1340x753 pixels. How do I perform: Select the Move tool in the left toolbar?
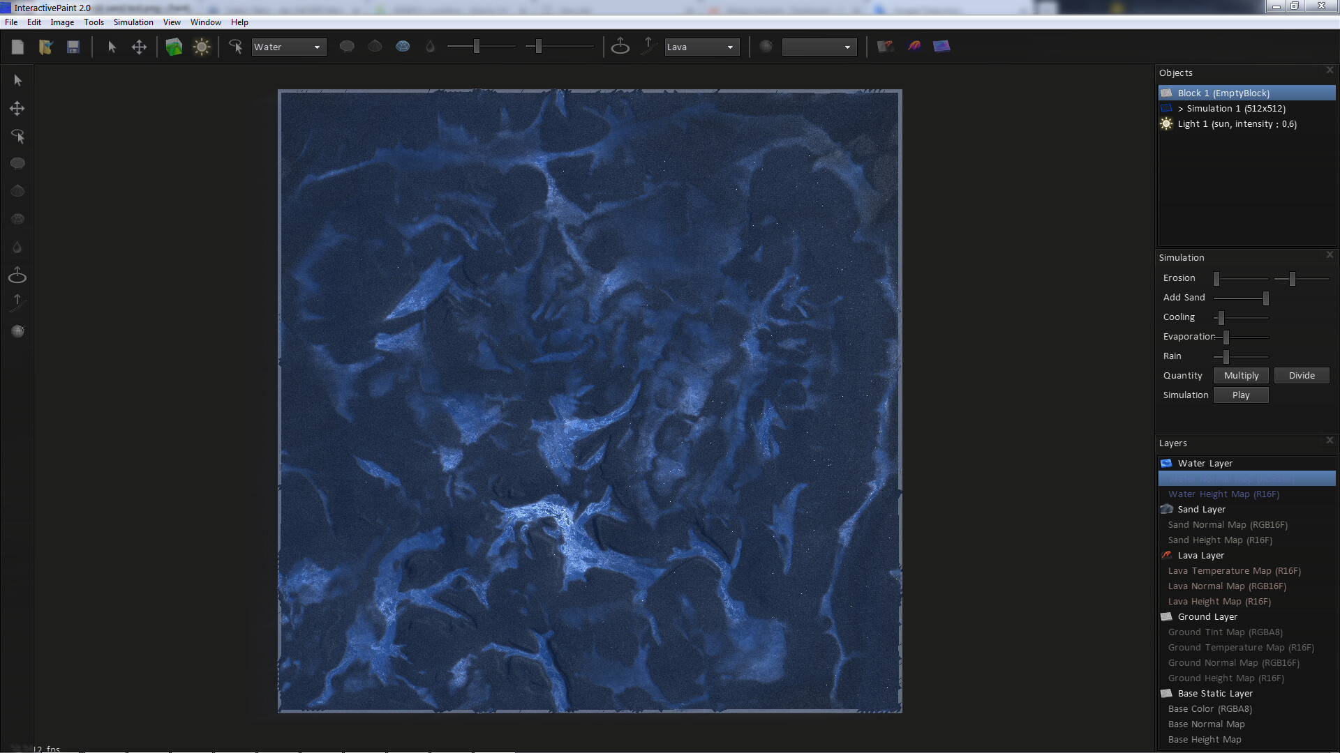[17, 108]
